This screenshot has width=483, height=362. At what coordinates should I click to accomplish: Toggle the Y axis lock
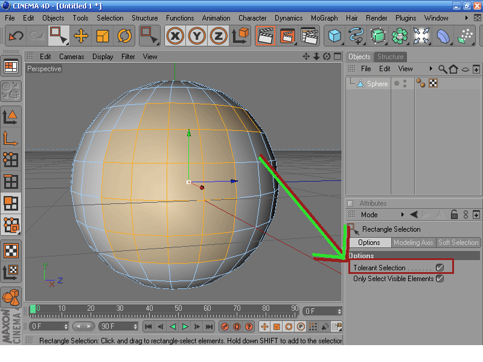(197, 36)
